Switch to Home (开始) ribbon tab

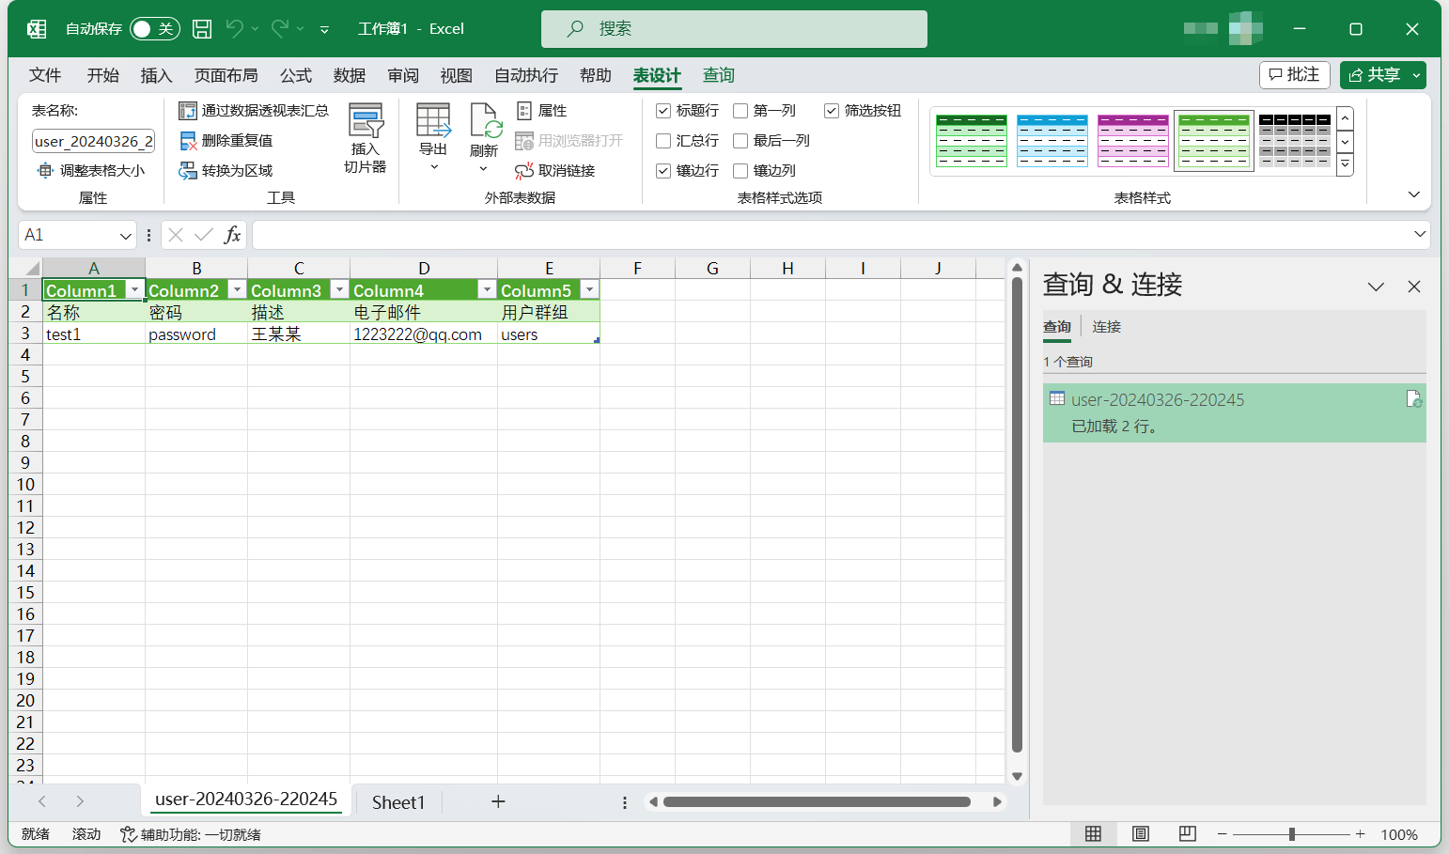pyautogui.click(x=102, y=75)
